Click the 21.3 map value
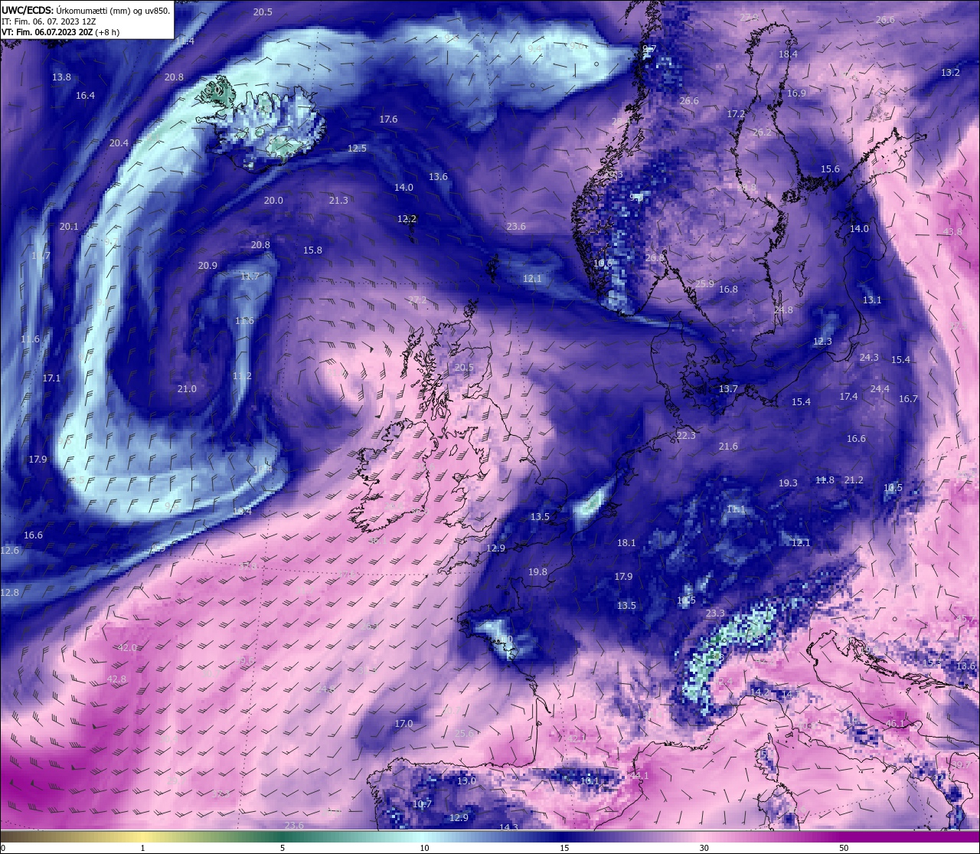The width and height of the screenshot is (980, 854). pyautogui.click(x=338, y=201)
